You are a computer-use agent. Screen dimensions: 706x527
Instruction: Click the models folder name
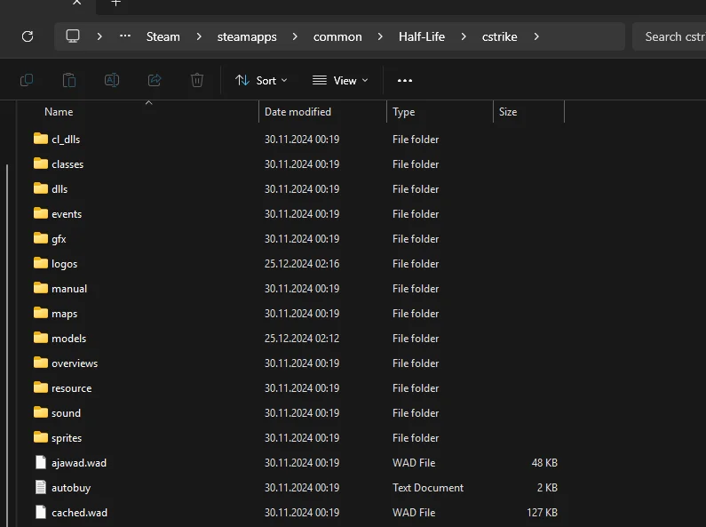69,339
